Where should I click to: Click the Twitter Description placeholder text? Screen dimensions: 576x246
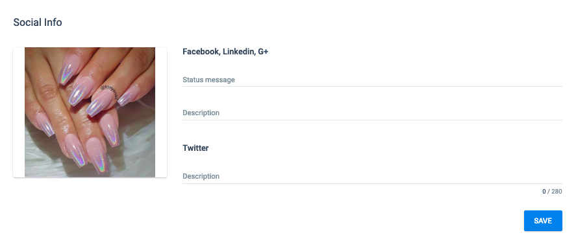point(201,176)
